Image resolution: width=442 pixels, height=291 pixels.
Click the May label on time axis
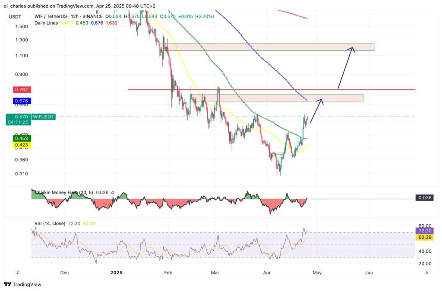317,272
